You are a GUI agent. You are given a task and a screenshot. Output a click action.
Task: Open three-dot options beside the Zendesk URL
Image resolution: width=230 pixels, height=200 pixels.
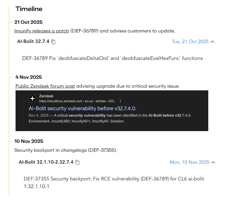[120, 101]
